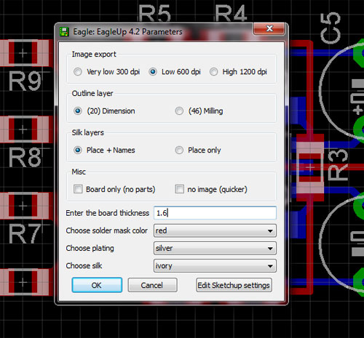Click the R5 label on board

point(154,14)
